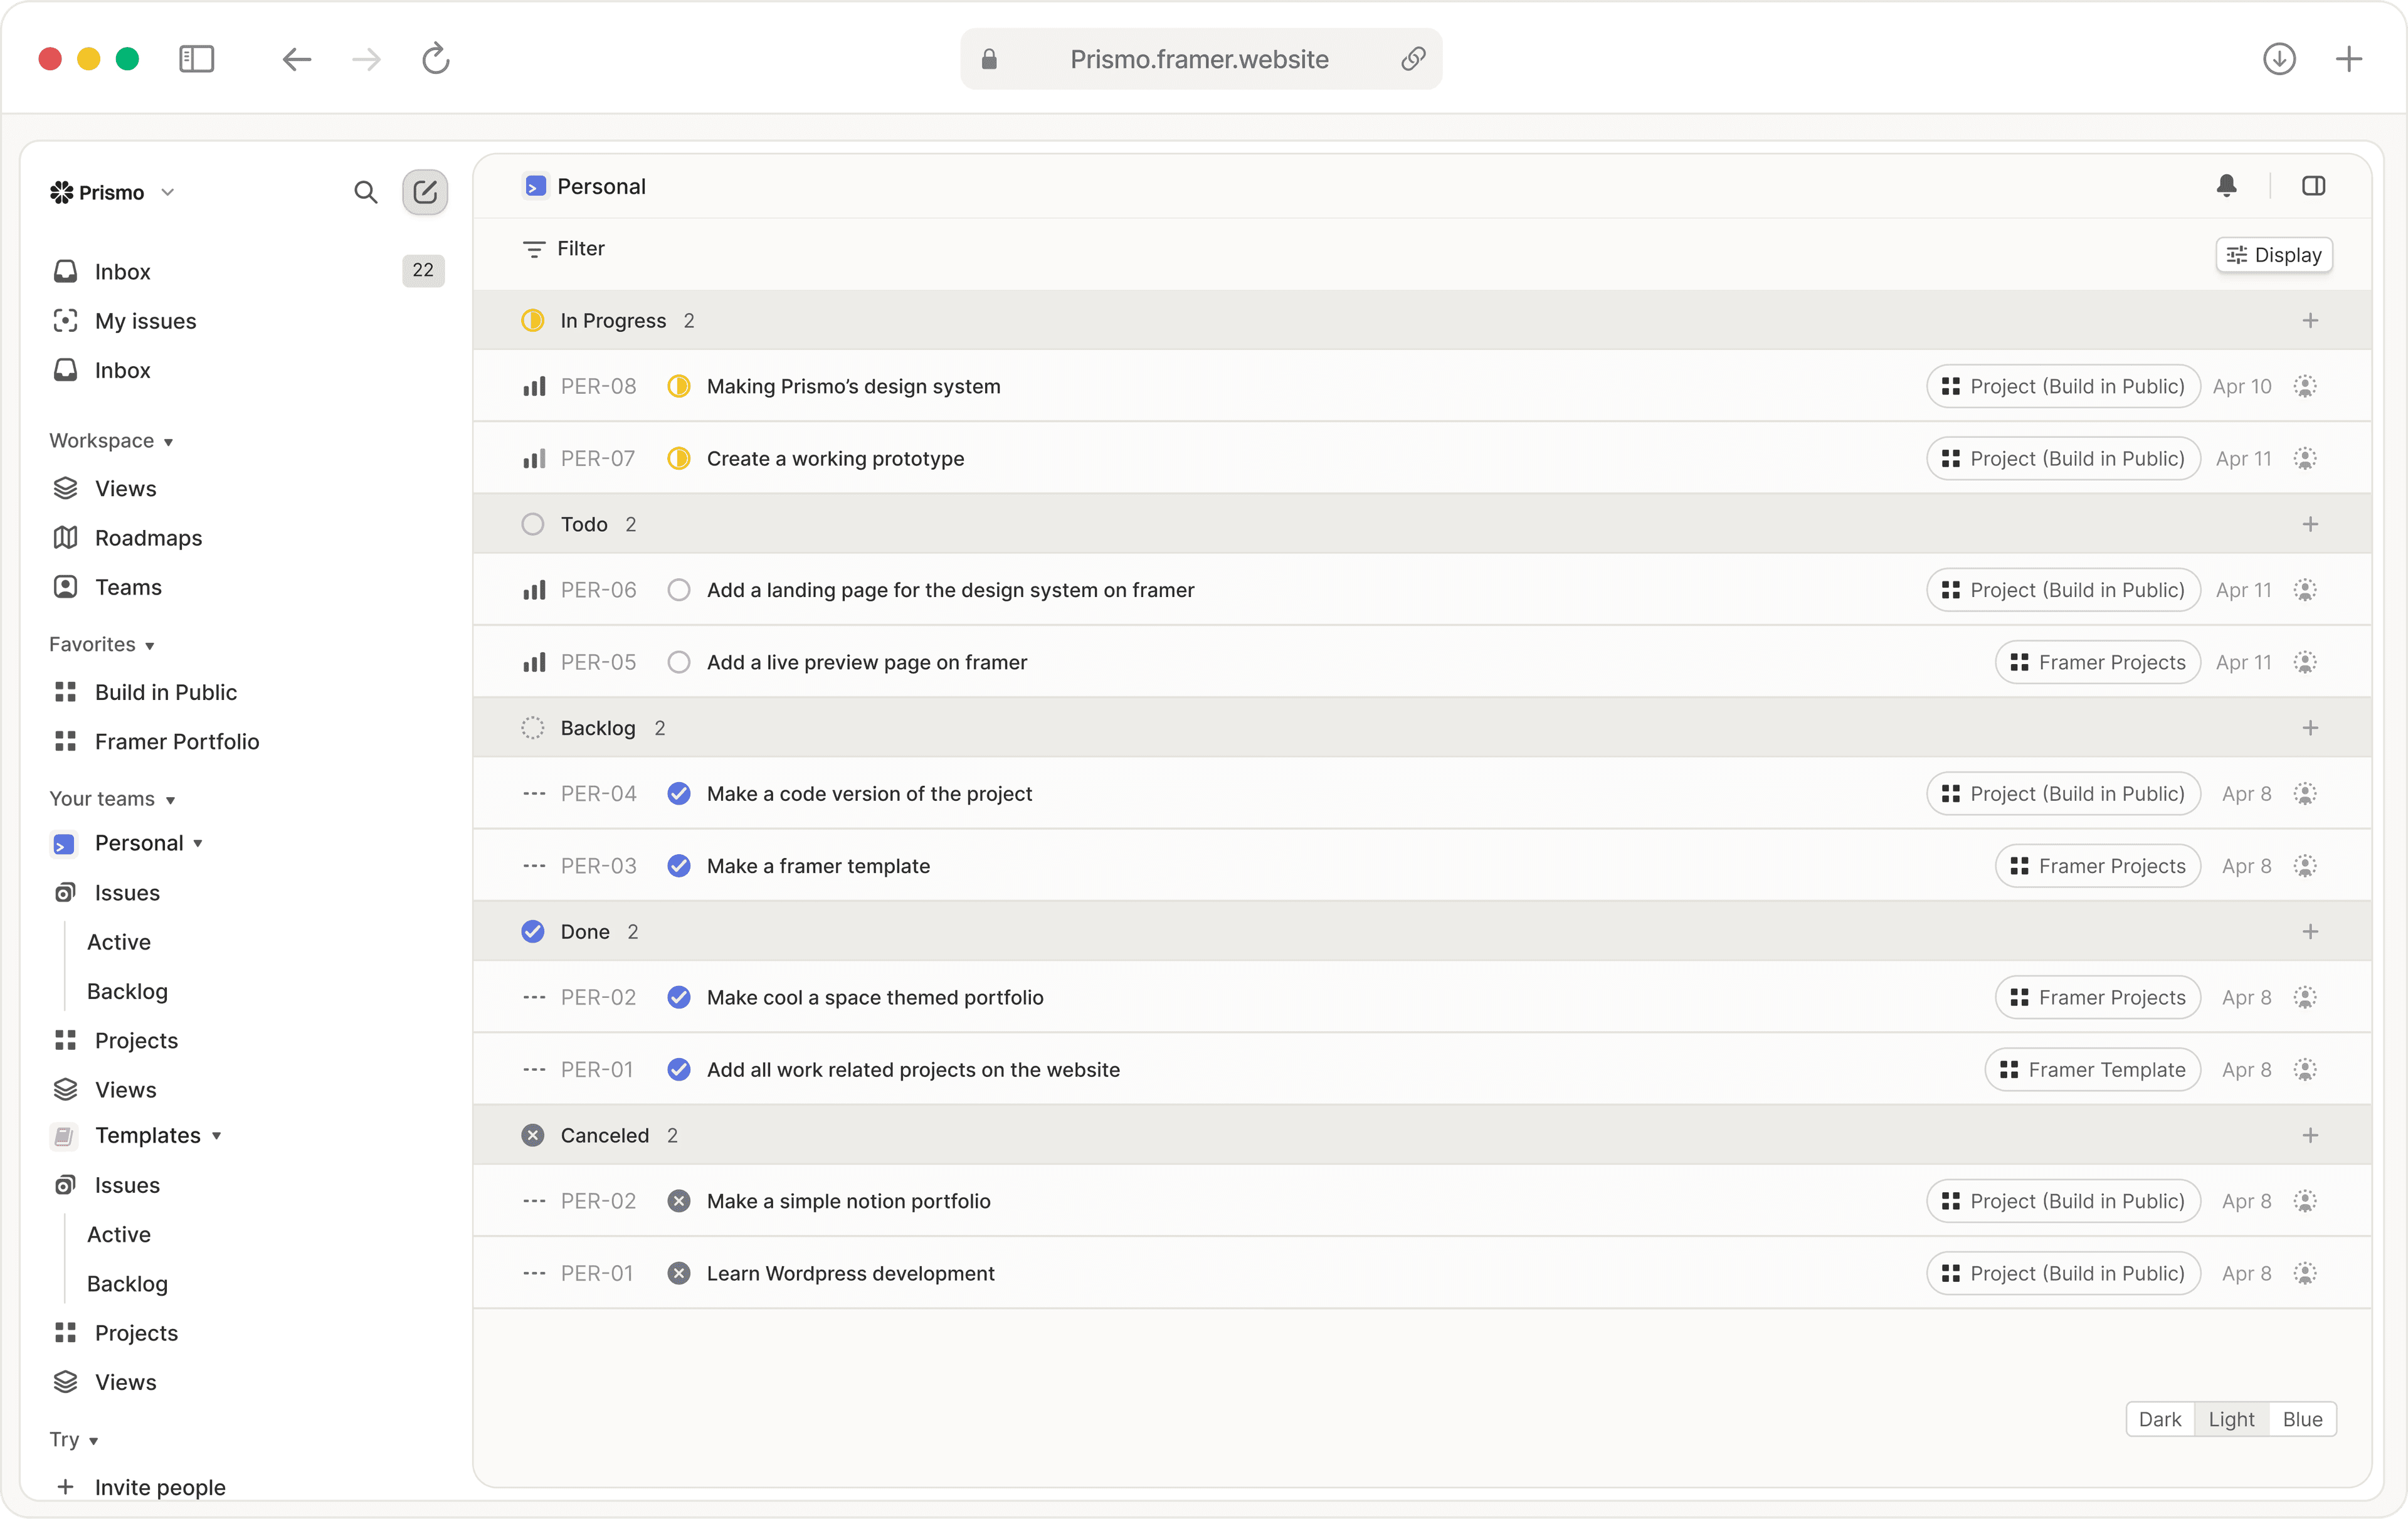Click the priority bars icon on PER-08
Image resolution: width=2408 pixels, height=1519 pixels.
point(534,387)
